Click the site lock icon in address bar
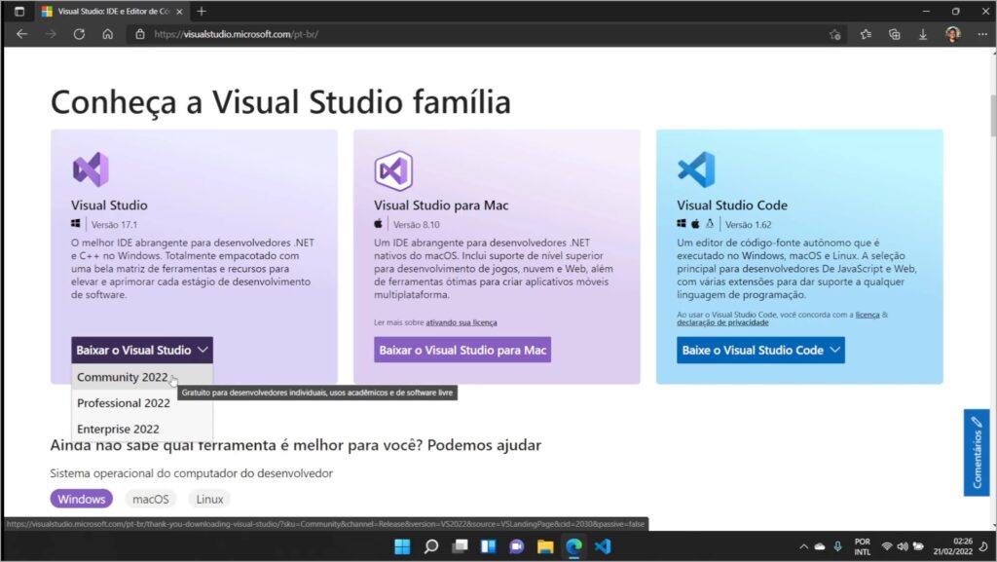This screenshot has width=997, height=562. (x=140, y=34)
